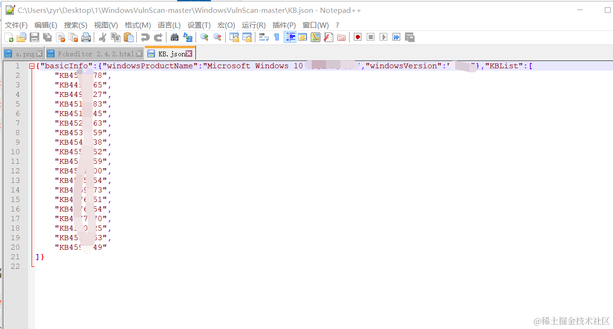Click the "windowsVersion" key text

click(x=404, y=66)
